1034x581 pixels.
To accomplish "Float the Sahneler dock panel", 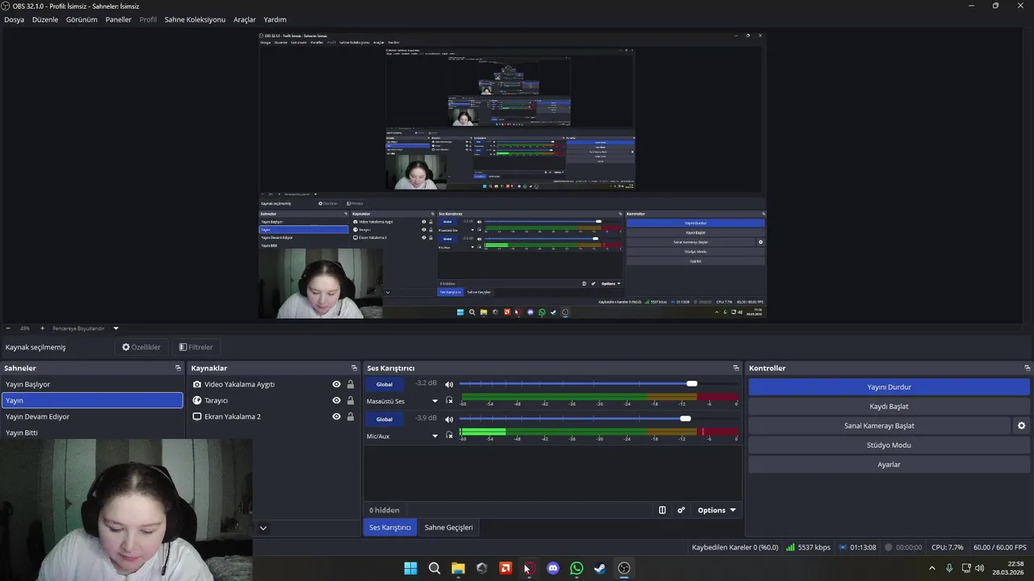I will [x=179, y=368].
